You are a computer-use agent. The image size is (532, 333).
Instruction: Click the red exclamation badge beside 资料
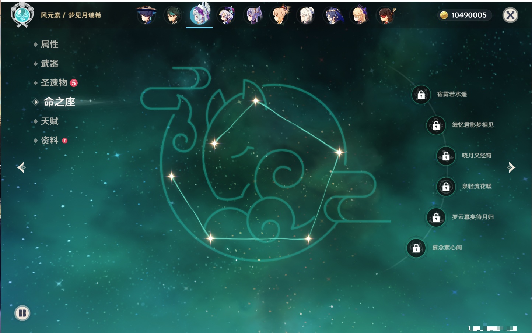pos(65,141)
